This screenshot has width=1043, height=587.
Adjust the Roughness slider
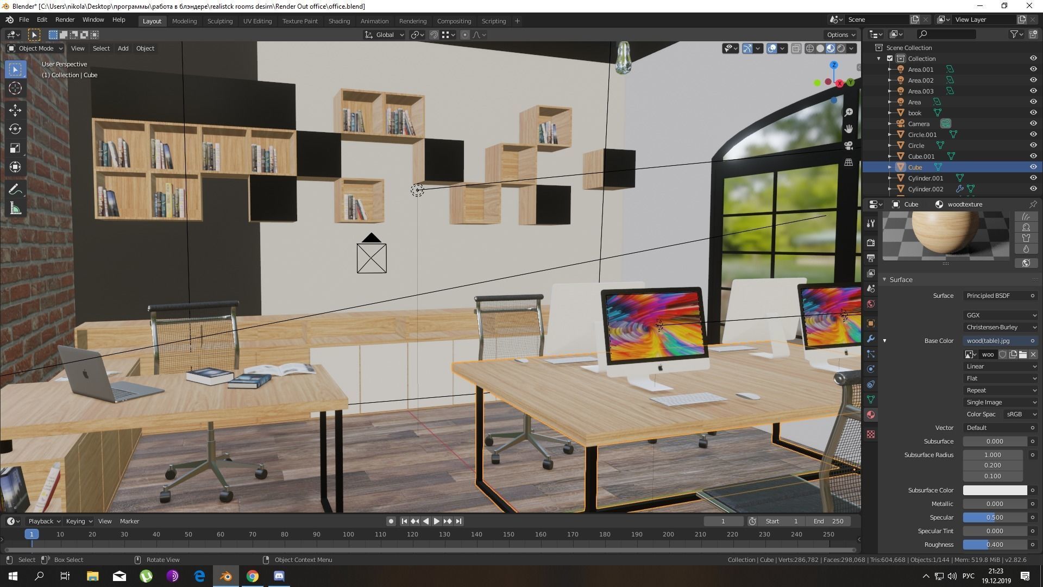pyautogui.click(x=995, y=545)
